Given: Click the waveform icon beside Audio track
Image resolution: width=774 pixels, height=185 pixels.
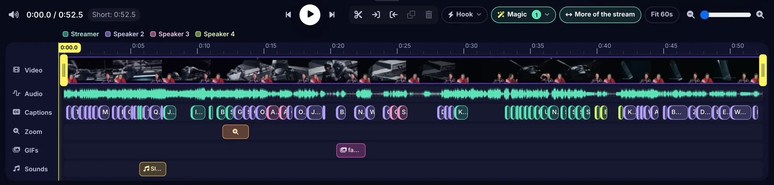Looking at the screenshot, I should point(16,93).
